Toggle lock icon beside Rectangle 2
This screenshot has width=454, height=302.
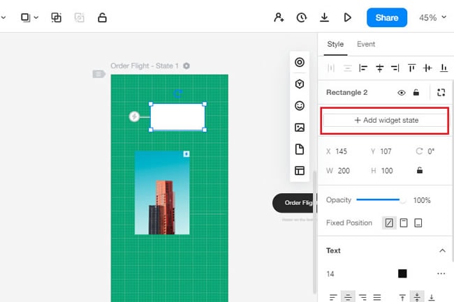(x=416, y=93)
